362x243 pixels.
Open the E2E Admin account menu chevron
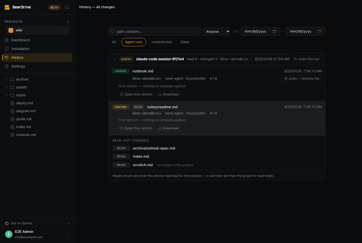click(67, 234)
